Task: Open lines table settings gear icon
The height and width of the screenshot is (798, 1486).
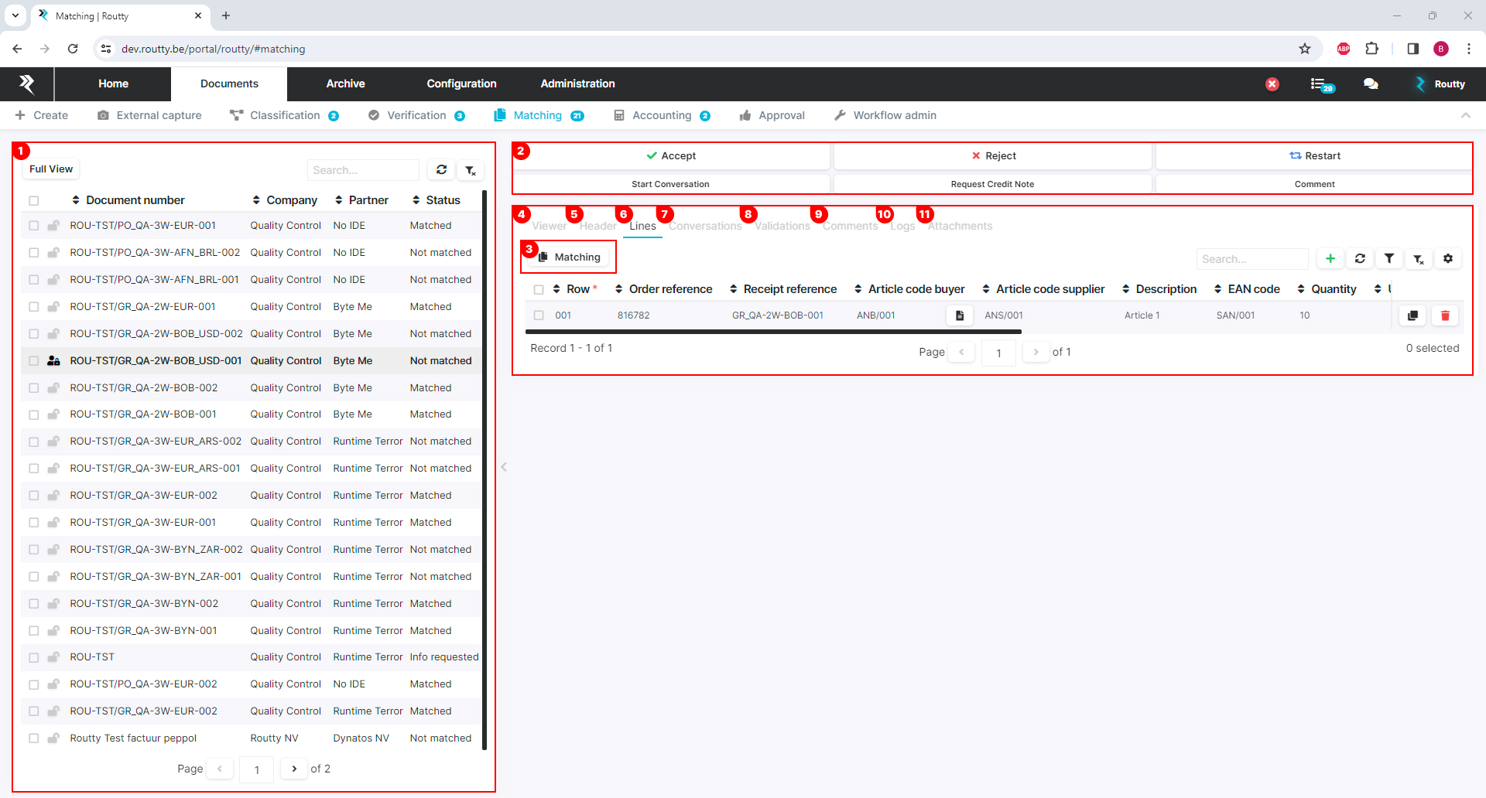Action: point(1447,259)
